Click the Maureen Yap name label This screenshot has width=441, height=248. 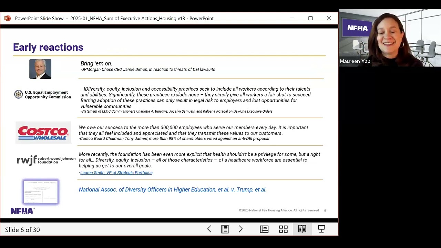coord(355,61)
